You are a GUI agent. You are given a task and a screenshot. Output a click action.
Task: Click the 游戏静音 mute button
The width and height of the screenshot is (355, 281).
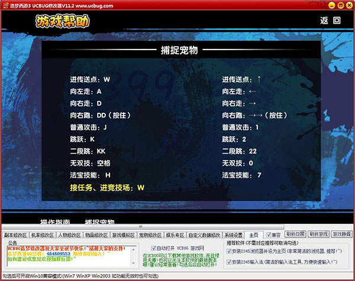click(x=341, y=234)
